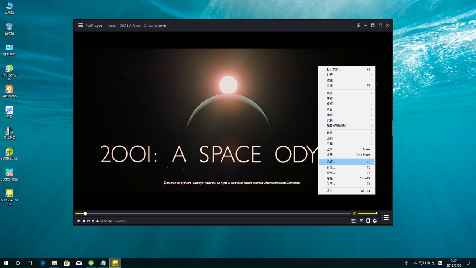Adjust the volume slider
The height and width of the screenshot is (268, 476).
pos(368,213)
